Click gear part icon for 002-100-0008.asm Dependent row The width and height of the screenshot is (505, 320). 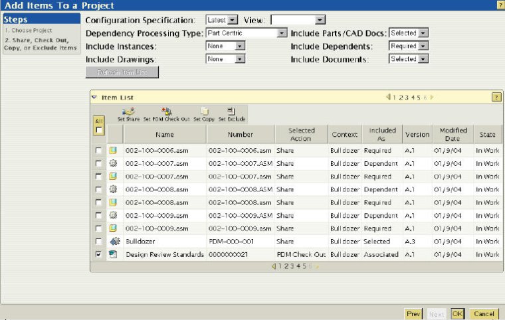[113, 189]
